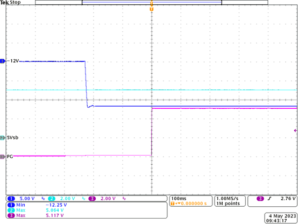The height and width of the screenshot is (224, 298).
Task: Click the channel 1 ground marker for -12V
Action: coord(3,61)
